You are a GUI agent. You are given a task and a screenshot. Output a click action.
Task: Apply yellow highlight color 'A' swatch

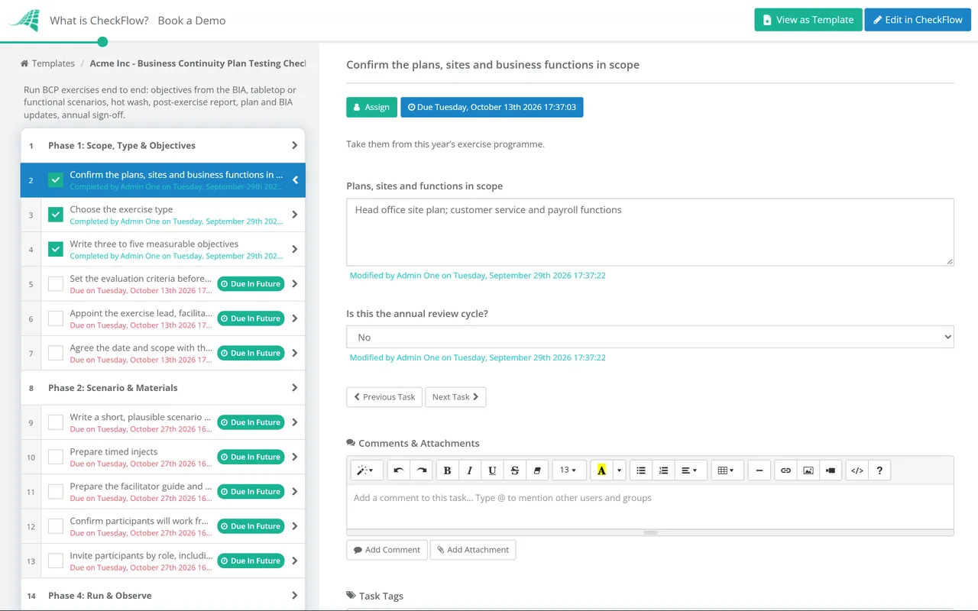point(602,470)
